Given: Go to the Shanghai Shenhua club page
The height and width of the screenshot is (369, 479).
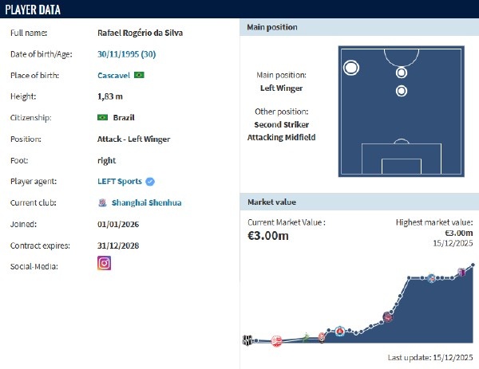Looking at the screenshot, I should tap(147, 202).
